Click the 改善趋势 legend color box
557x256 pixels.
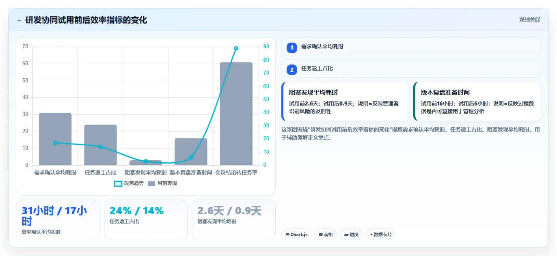pyautogui.click(x=118, y=183)
